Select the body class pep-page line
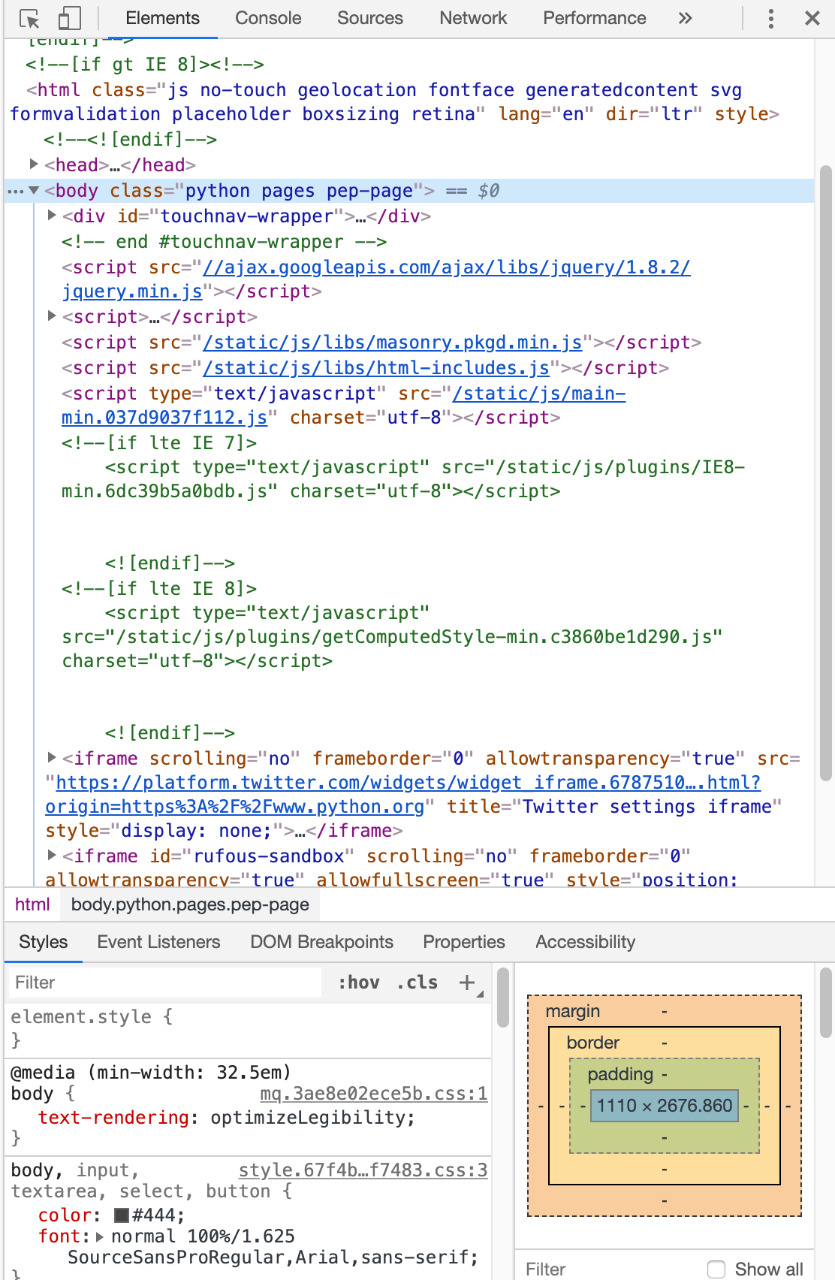Viewport: 835px width, 1280px height. tap(409, 191)
